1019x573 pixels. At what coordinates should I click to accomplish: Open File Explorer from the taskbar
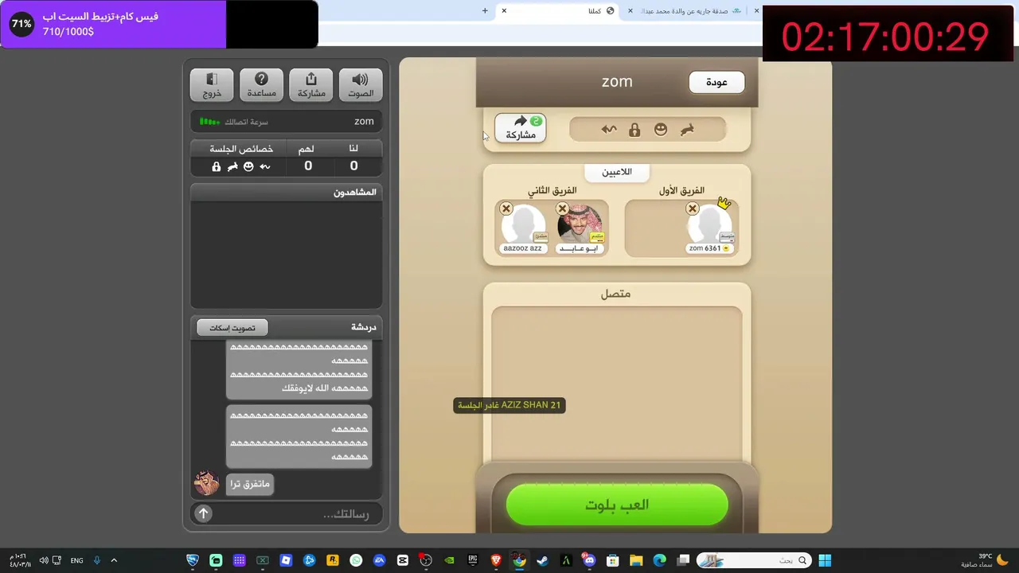635,560
